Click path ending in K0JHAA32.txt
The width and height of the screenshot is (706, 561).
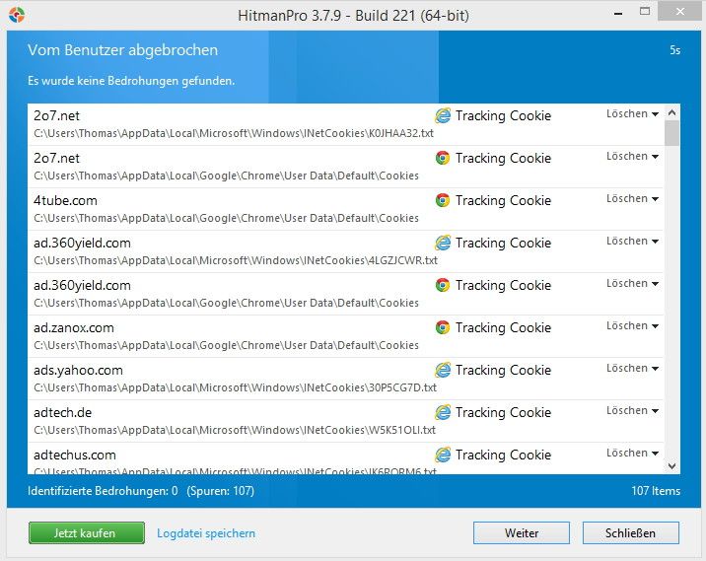[234, 133]
